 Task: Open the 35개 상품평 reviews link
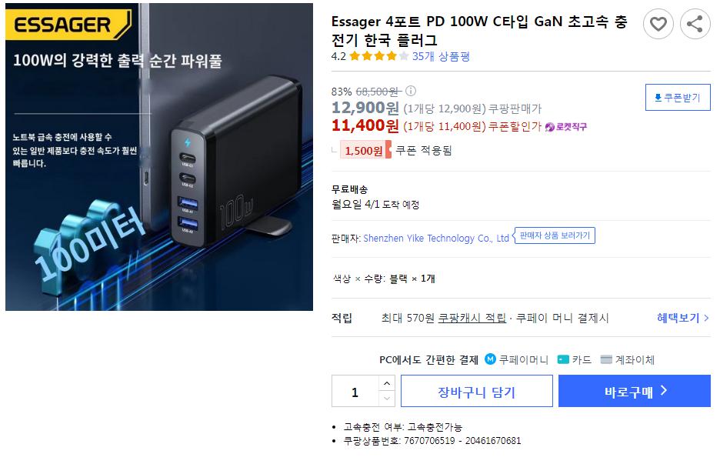pos(441,56)
